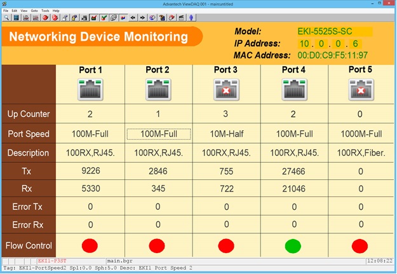The height and width of the screenshot is (274, 397).
Task: Click the first IP octet field 10
Action: tap(304, 44)
